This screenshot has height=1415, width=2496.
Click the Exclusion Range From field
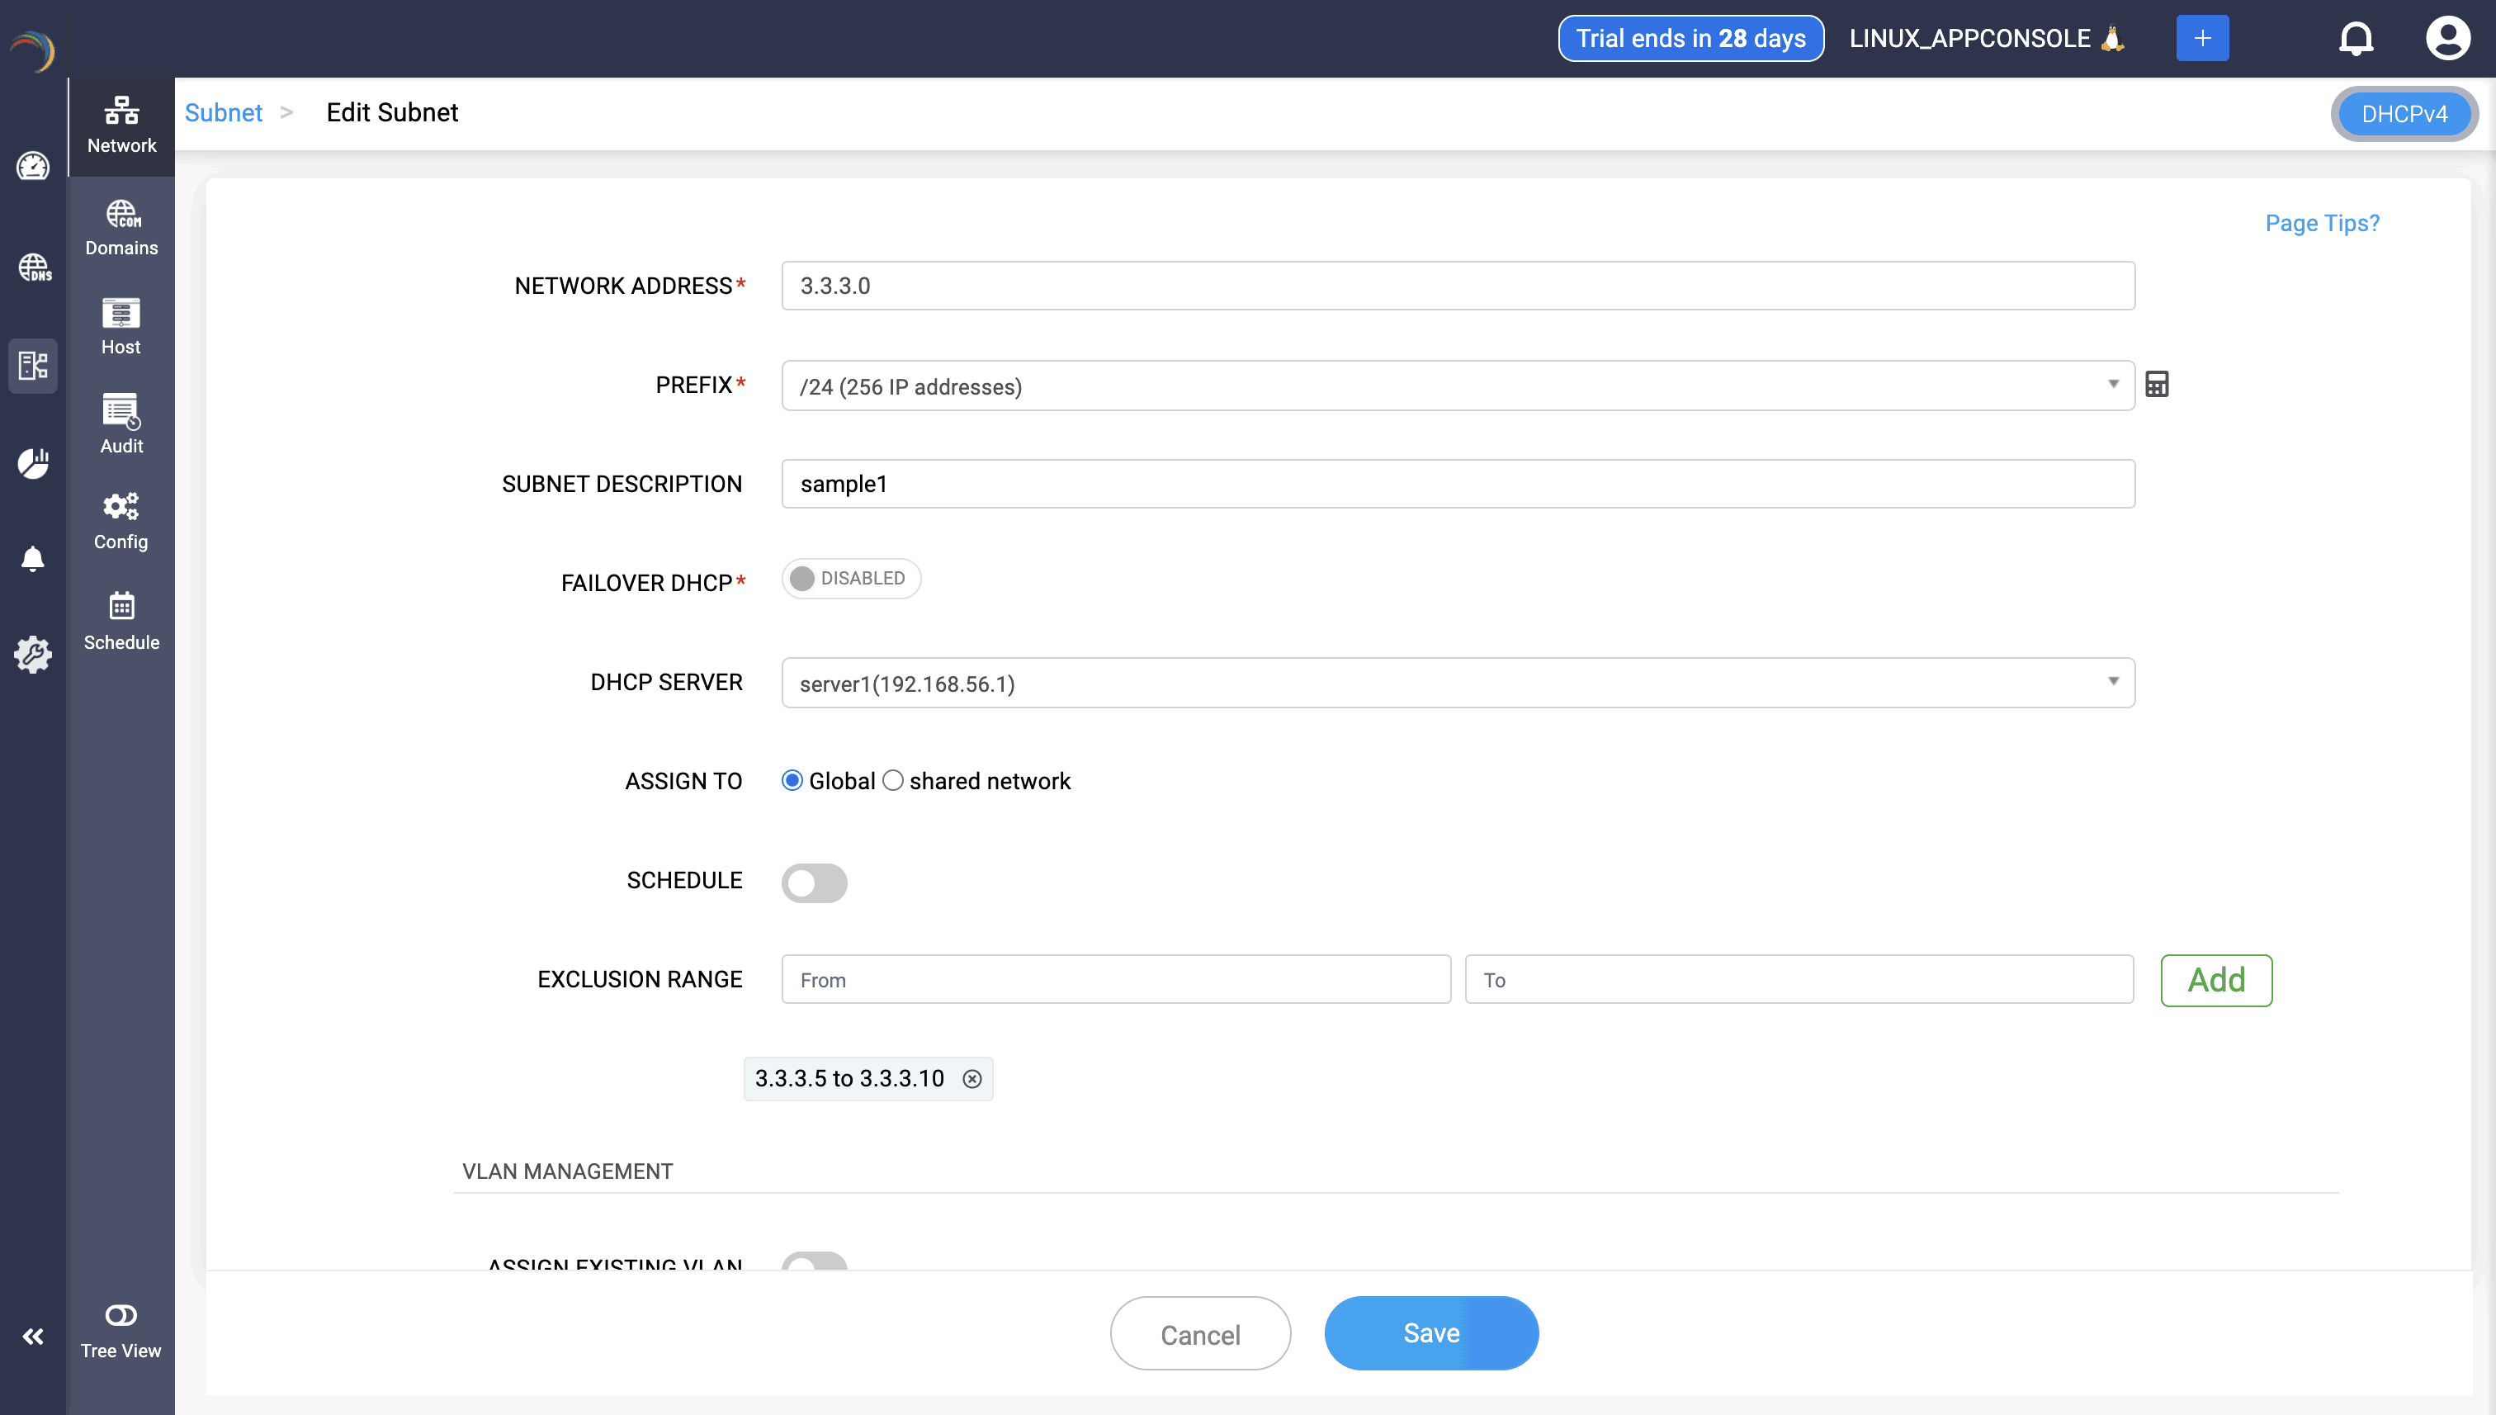[1115, 980]
